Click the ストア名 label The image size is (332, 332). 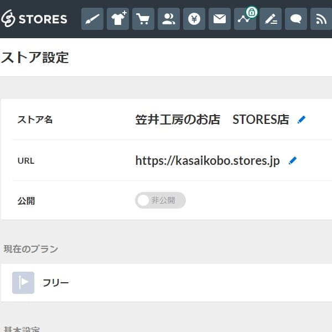35,120
